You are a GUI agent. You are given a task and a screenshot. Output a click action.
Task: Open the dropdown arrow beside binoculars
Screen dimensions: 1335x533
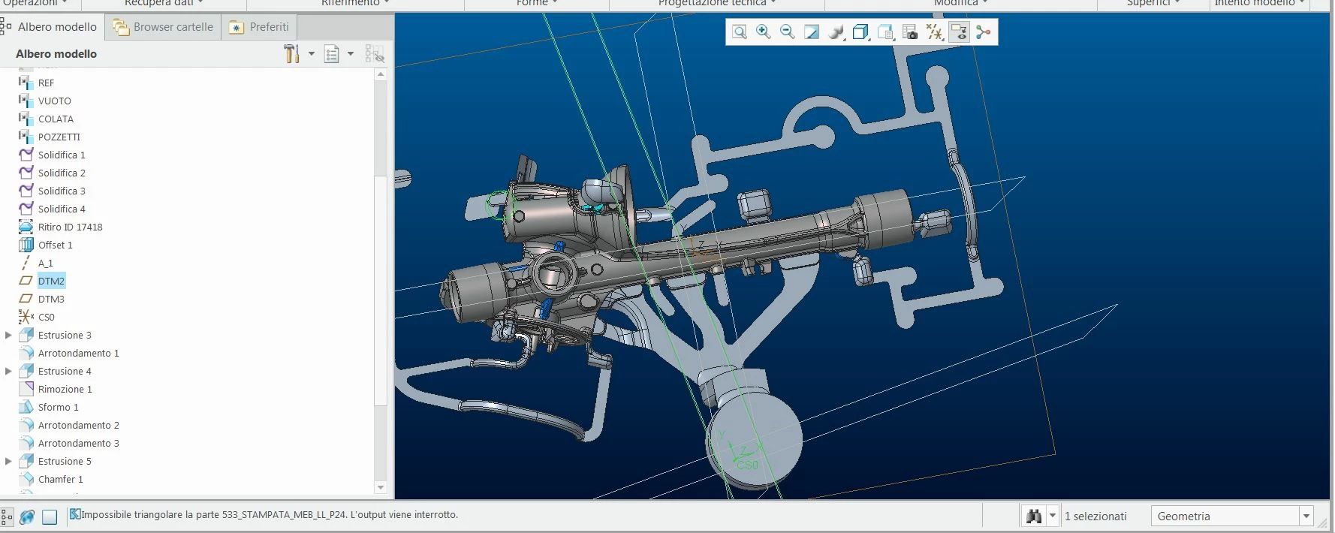tap(1053, 516)
